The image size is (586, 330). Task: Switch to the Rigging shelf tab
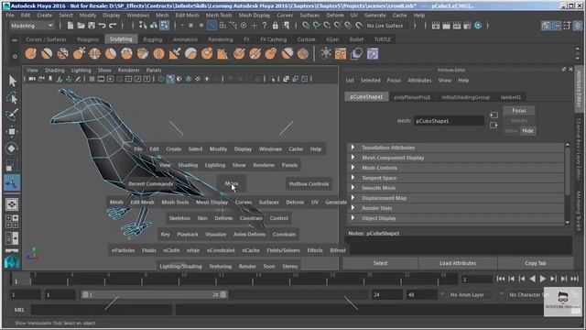click(x=153, y=39)
